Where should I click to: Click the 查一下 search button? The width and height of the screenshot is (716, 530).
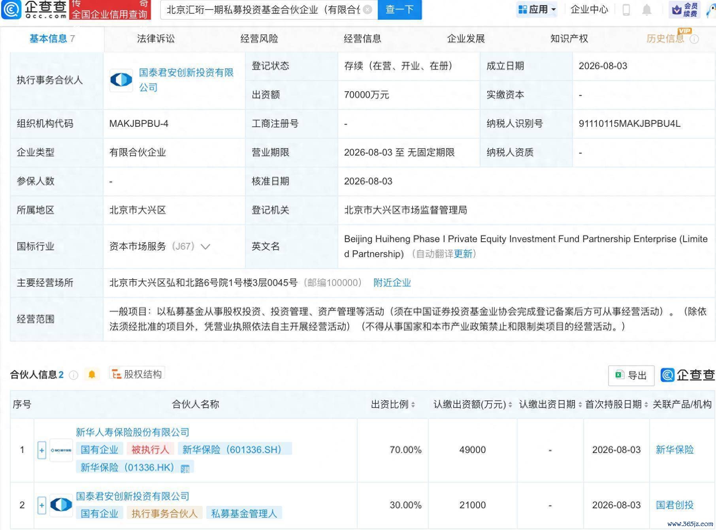399,9
